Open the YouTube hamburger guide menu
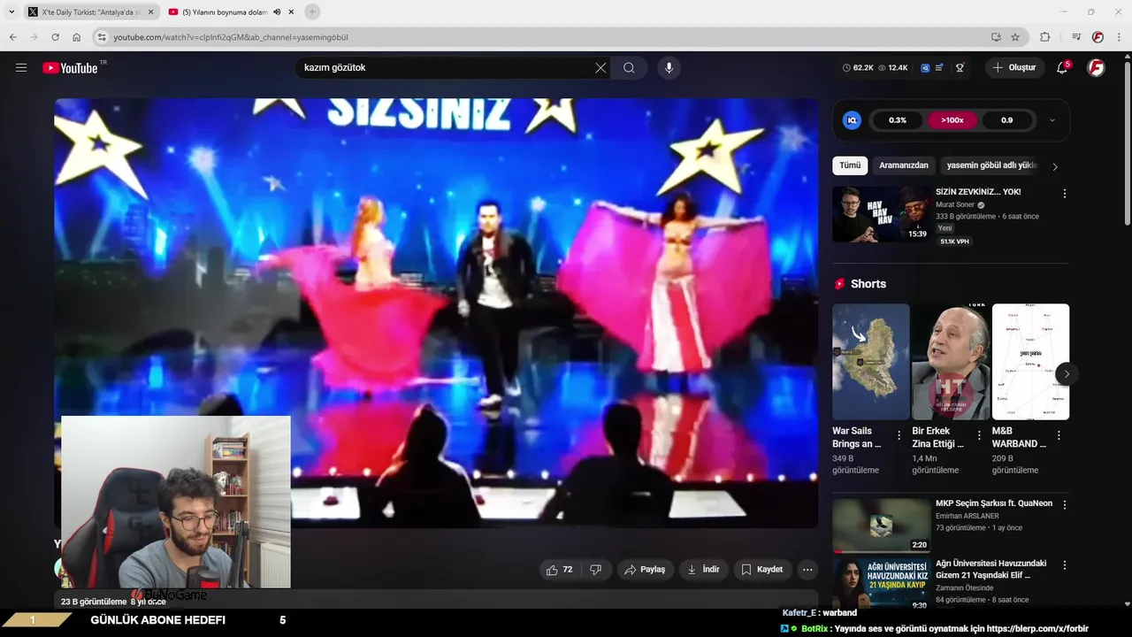This screenshot has height=637, width=1132. tap(21, 67)
